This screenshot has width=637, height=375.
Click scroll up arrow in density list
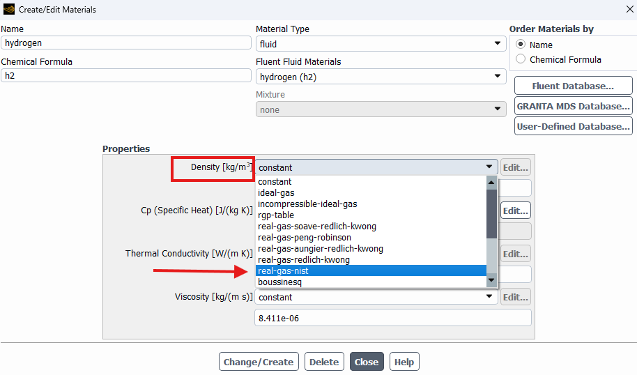tap(491, 183)
